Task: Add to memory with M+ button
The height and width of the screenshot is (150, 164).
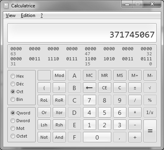Action: (x=135, y=75)
